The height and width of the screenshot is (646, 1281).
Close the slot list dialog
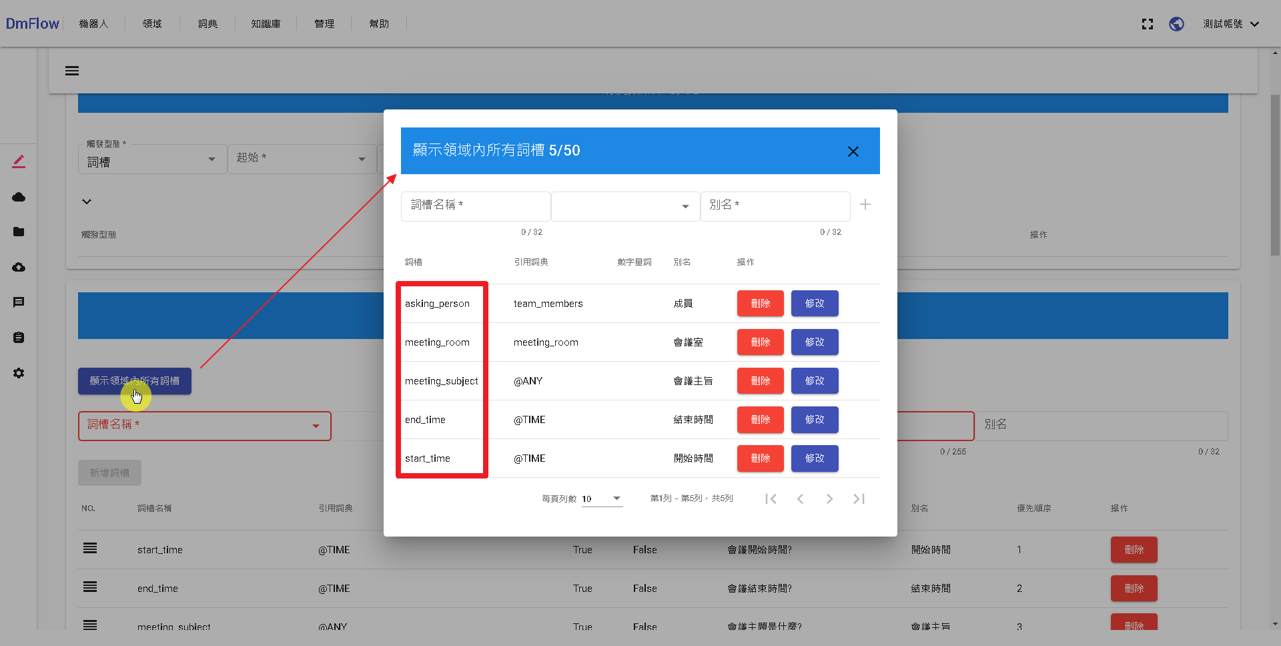pyautogui.click(x=853, y=151)
